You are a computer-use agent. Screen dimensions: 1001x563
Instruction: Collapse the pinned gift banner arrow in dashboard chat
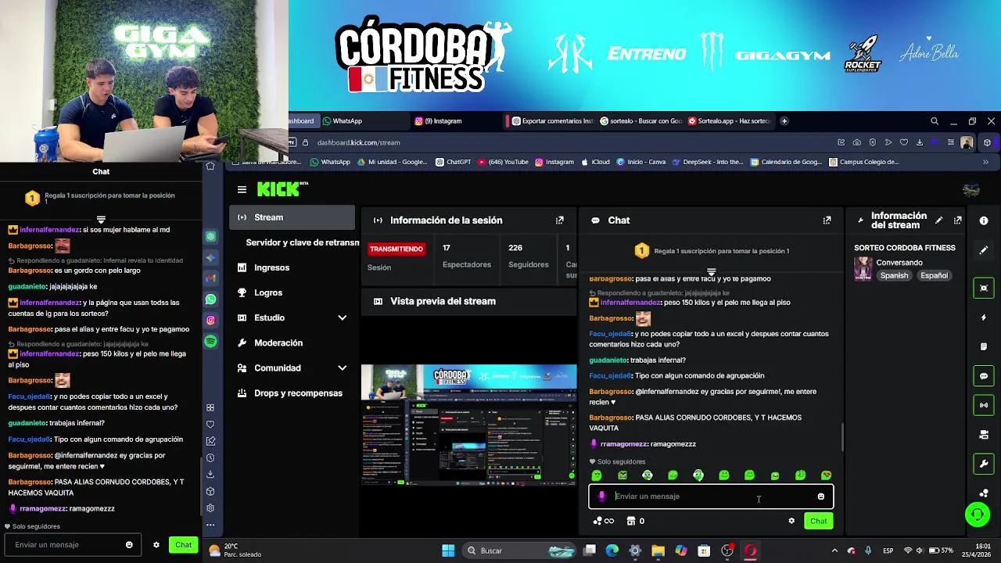pos(711,271)
